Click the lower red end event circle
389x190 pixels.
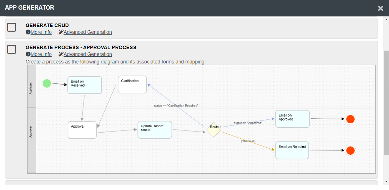click(x=350, y=150)
